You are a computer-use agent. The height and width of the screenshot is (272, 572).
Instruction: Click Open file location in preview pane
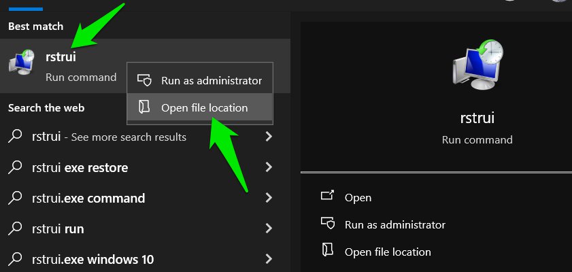(388, 252)
